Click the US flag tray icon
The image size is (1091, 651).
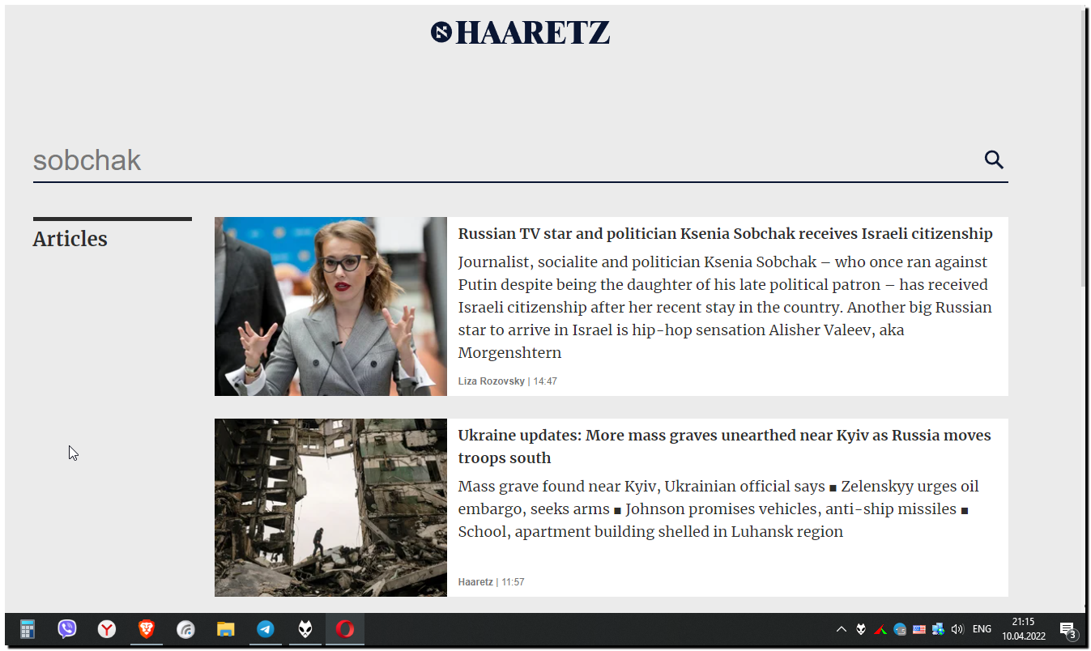tap(919, 629)
